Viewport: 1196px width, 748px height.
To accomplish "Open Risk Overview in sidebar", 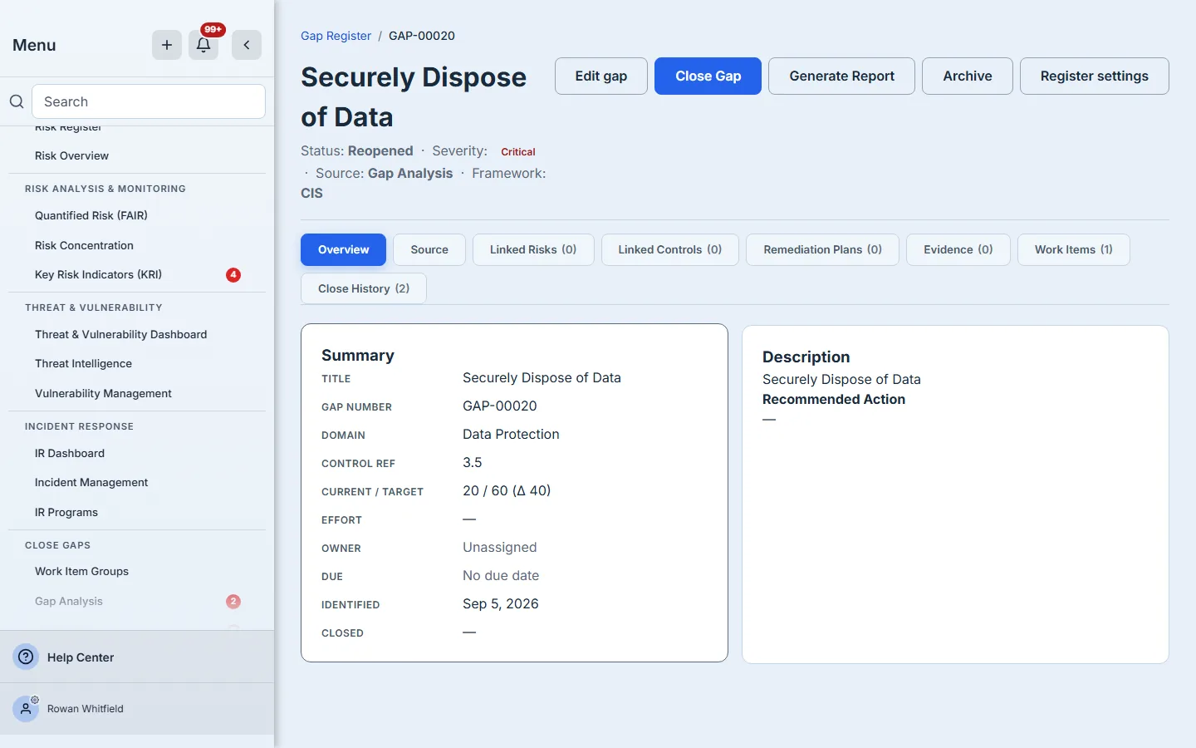I will 71,155.
